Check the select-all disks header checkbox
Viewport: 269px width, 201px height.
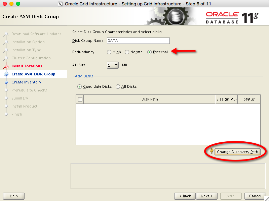click(80, 99)
